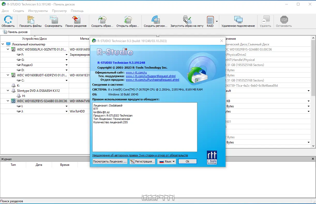Open dropdown arrow for Раздел3
316x204 pixels.
[x=67, y=65]
